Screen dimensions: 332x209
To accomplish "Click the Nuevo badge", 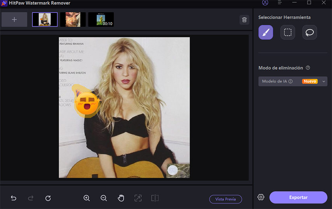I will (310, 81).
